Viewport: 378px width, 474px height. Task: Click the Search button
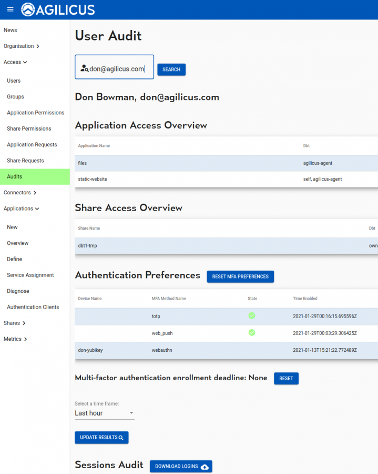(171, 70)
